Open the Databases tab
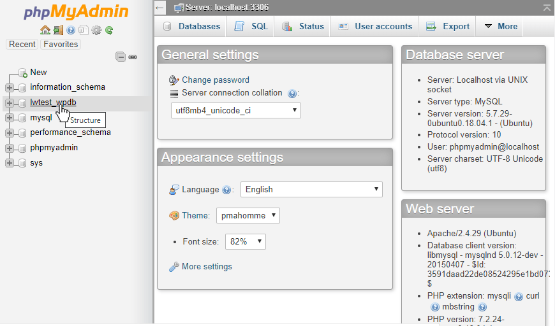 tap(191, 27)
